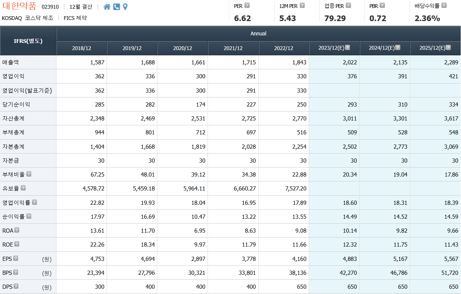Open the help icon beside 12M PER
Screen dimensions: 461x294
[x=302, y=6]
